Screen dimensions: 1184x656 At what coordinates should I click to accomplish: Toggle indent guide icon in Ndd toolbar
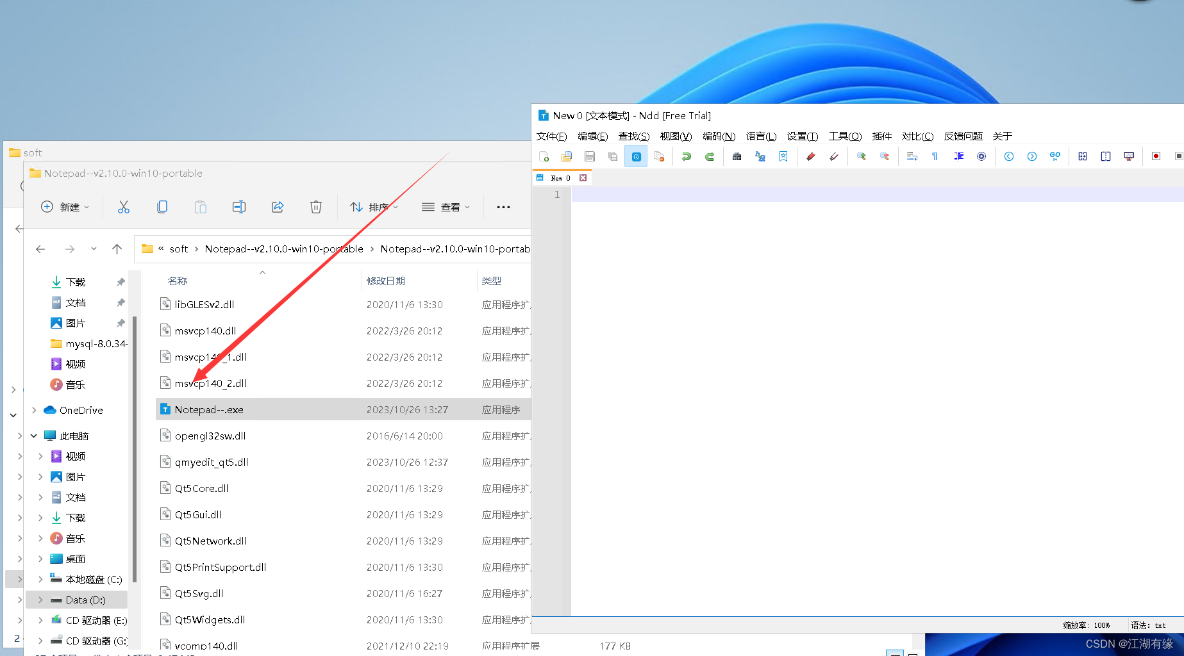pyautogui.click(x=959, y=156)
